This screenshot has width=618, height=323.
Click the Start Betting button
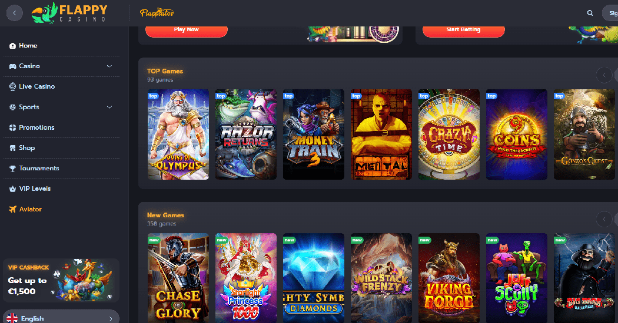tap(464, 31)
